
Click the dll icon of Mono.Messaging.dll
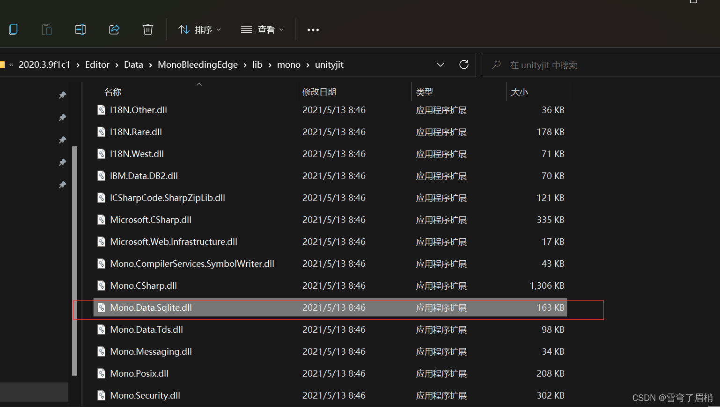click(101, 351)
